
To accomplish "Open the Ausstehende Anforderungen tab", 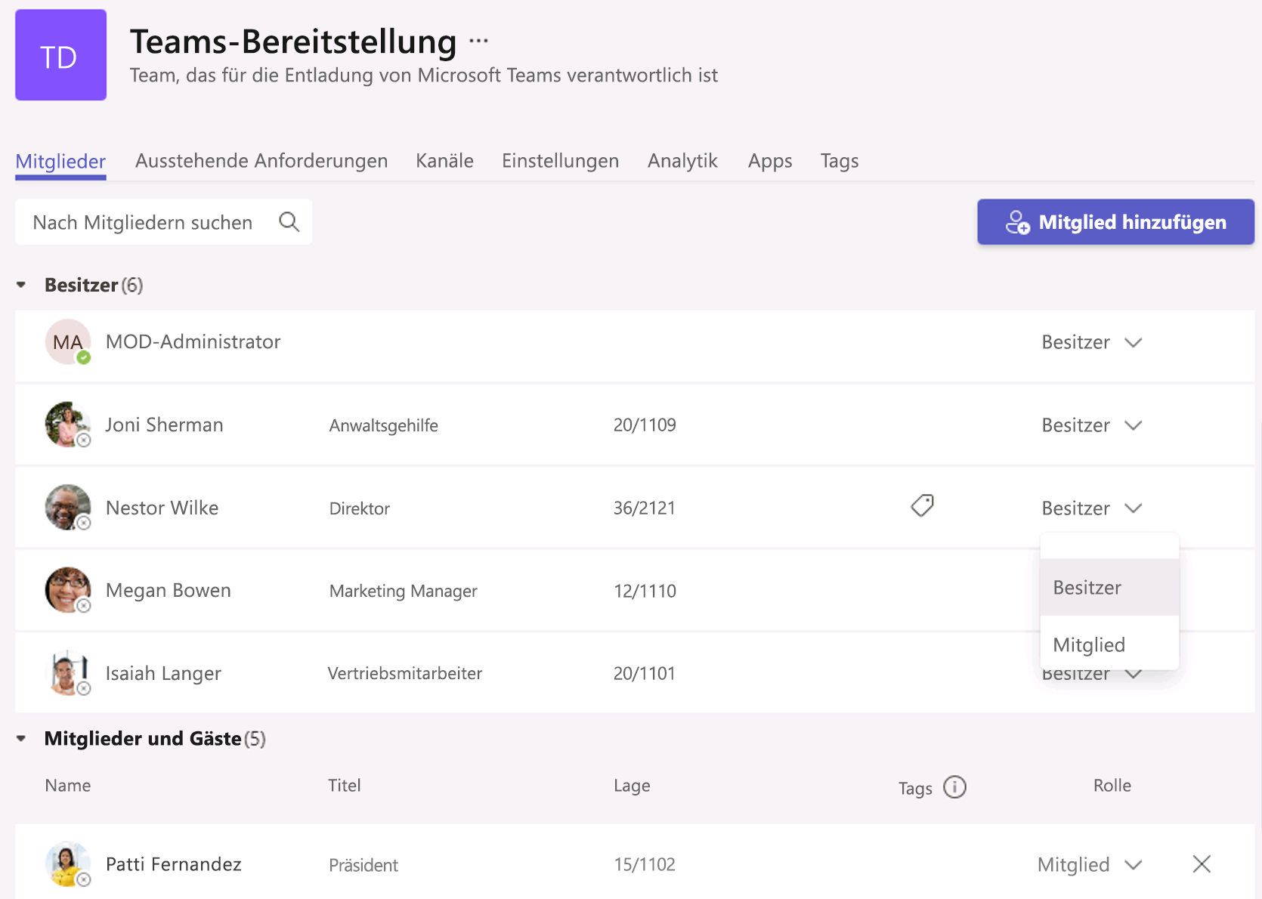I will (261, 161).
